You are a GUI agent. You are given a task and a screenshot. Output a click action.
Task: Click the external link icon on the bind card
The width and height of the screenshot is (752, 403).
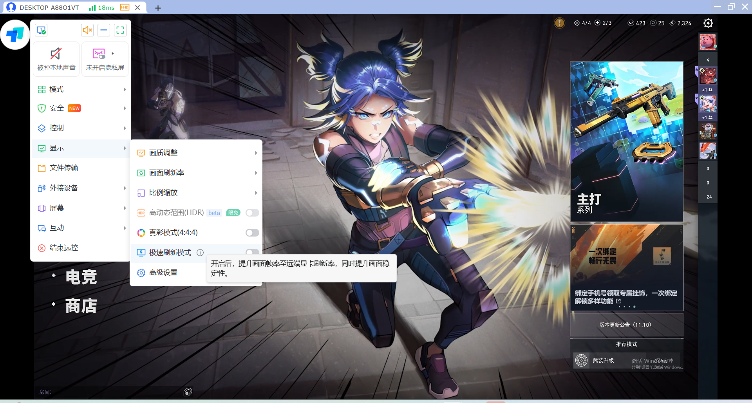click(x=618, y=301)
